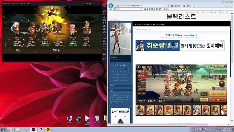Click Internet Explorer's forward arrow button
234x132 pixels.
115,6
